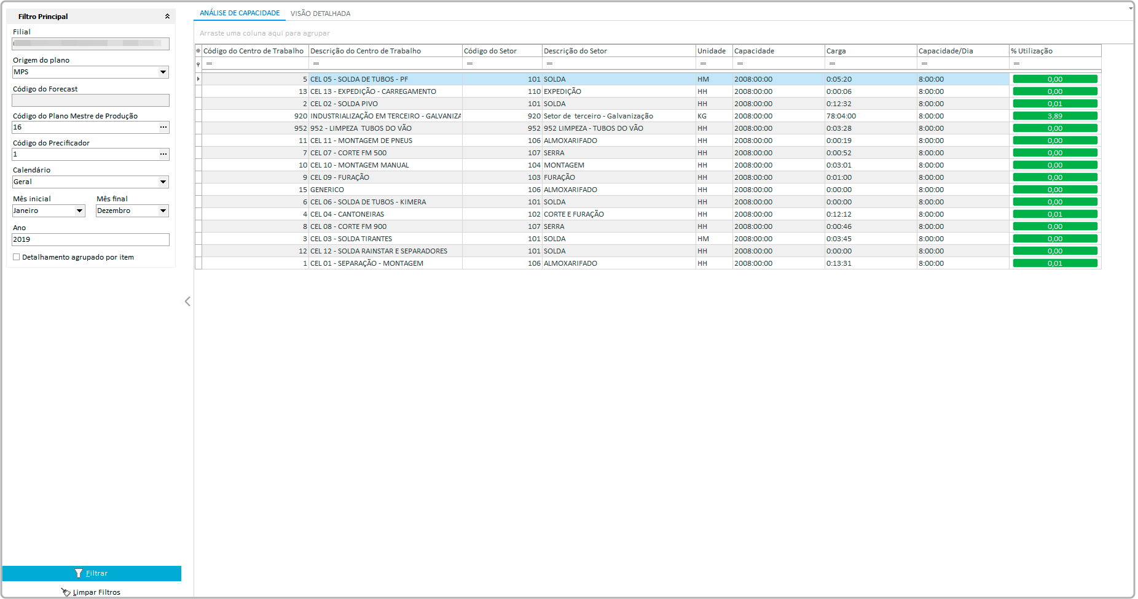This screenshot has width=1138, height=599.
Task: Open the Calendário dropdown
Action: tap(163, 182)
